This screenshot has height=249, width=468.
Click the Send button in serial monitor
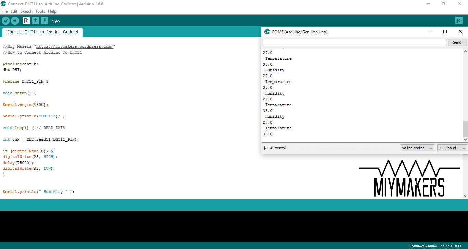457,42
